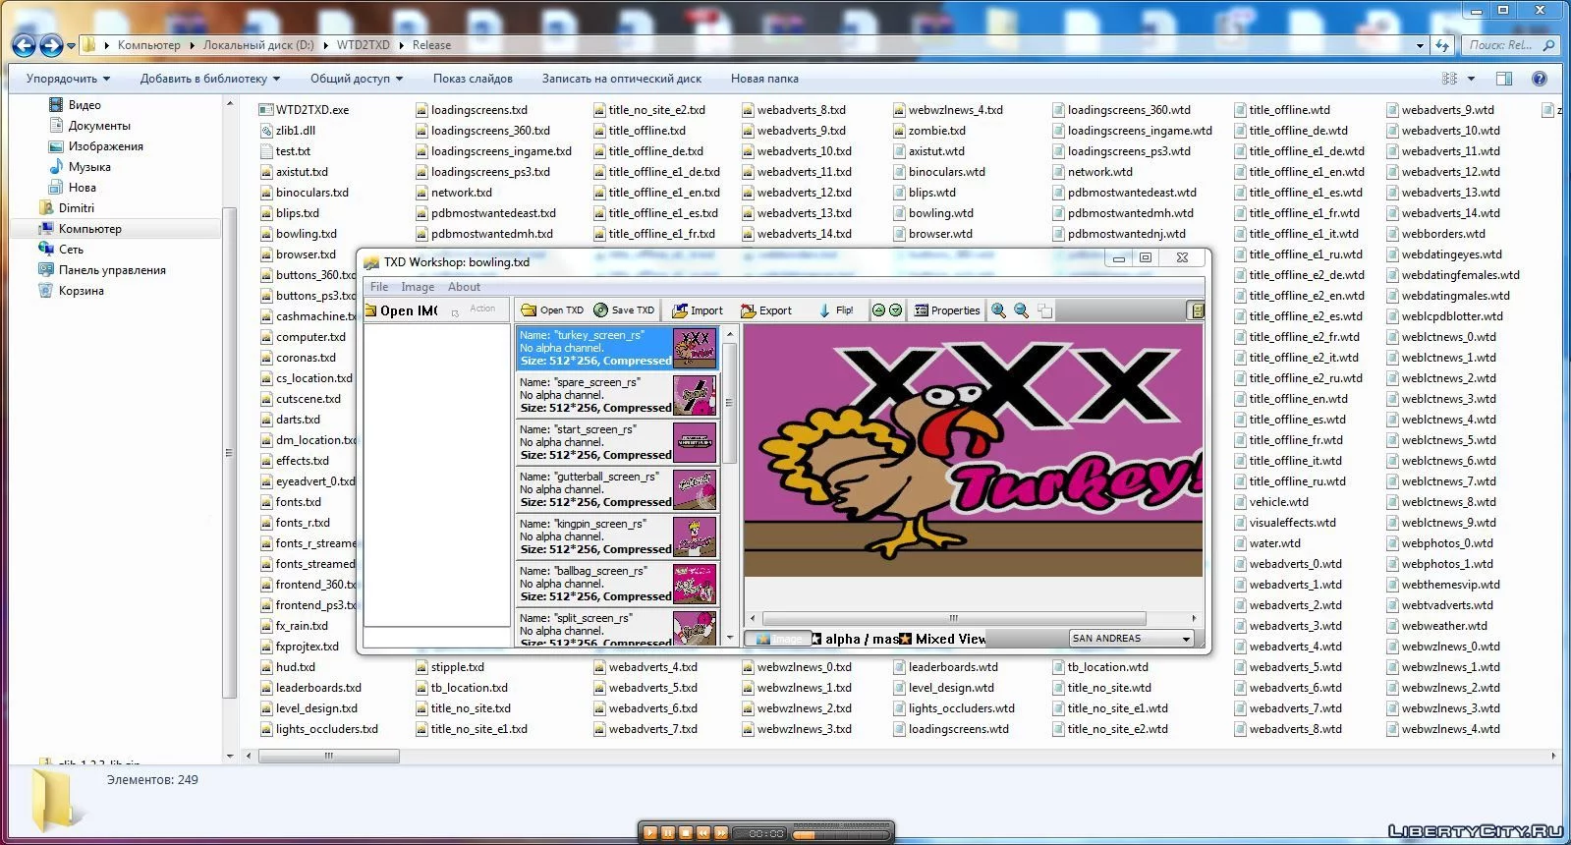Click play button on media widget
This screenshot has width=1571, height=845.
pos(649,833)
